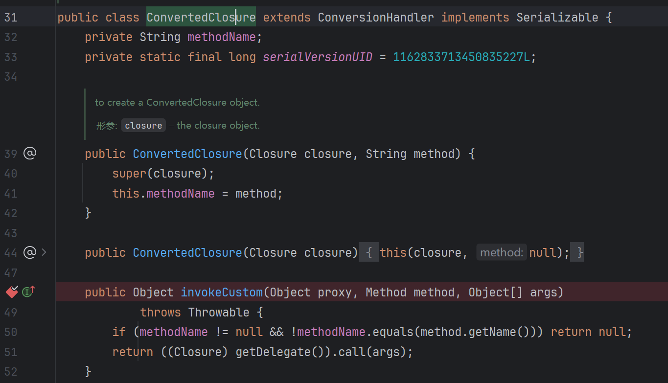This screenshot has height=383, width=668.
Task: Remove the method breakpoint on invokeCustom line
Action: click(12, 292)
